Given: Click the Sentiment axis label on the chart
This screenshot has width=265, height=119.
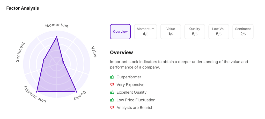Looking at the screenshot, I should (20, 52).
